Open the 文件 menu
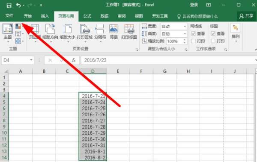 [9, 16]
